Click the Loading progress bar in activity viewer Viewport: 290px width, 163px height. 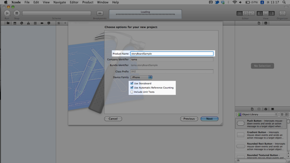[x=145, y=14]
